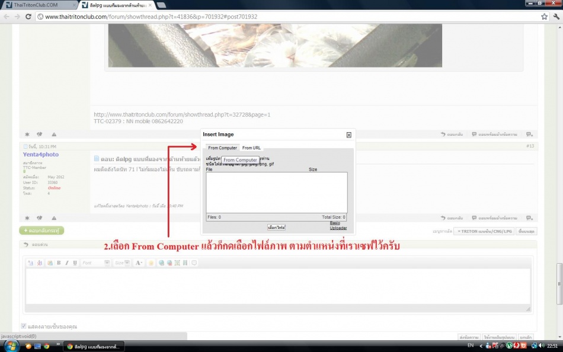Switch to the ThaiTritonClub.COM browser tab
This screenshot has width=563, height=352.
pos(36,5)
